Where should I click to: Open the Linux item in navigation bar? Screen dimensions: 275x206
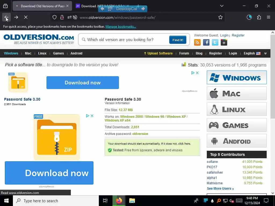pos(42,53)
